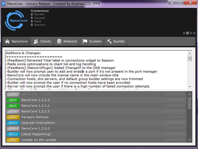This screenshot has width=198, height=149.
Task: Click the Patch badge for NanoCore 1.2.1.1
Action: [x=13, y=106]
